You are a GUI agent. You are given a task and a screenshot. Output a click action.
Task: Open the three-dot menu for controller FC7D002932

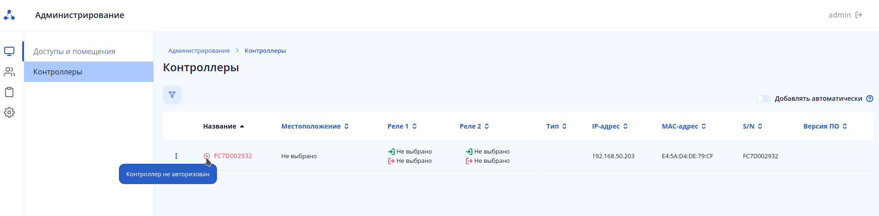pos(176,156)
